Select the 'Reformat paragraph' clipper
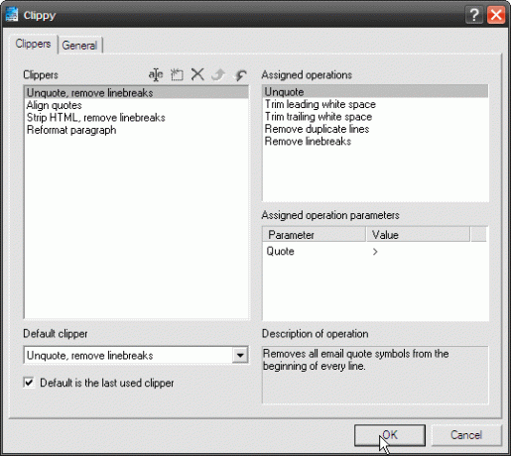This screenshot has height=456, width=511. tap(137, 130)
